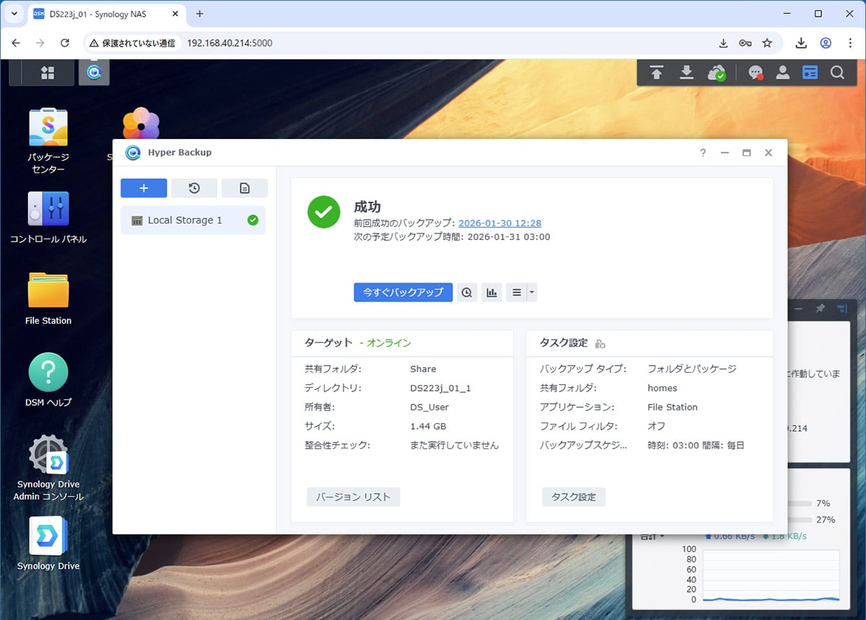
Task: Open the backup statistics chart icon
Action: coord(491,293)
